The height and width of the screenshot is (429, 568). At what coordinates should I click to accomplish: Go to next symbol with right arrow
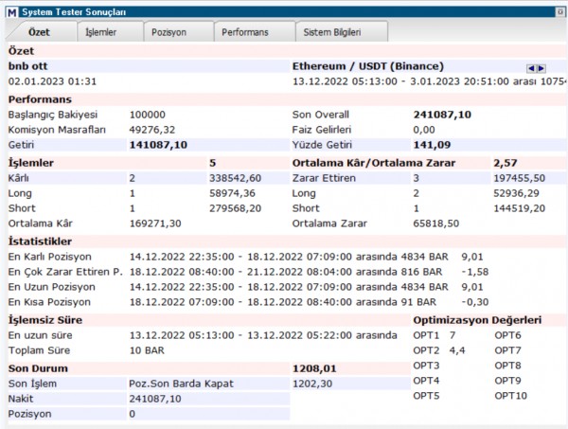[x=541, y=68]
